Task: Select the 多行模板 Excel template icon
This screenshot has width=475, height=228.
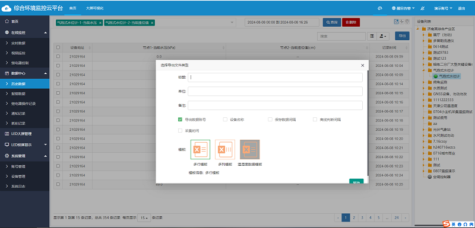Action: [x=200, y=149]
